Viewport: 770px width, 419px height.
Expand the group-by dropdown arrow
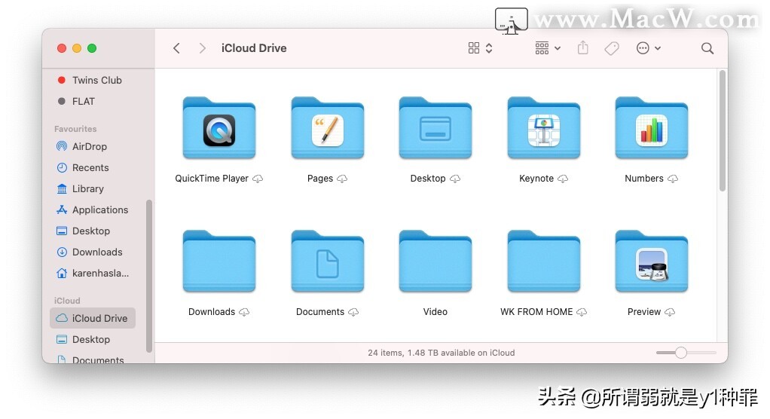coord(558,48)
